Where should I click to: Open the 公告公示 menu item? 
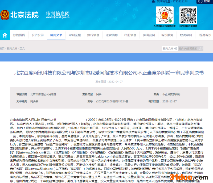38,35
